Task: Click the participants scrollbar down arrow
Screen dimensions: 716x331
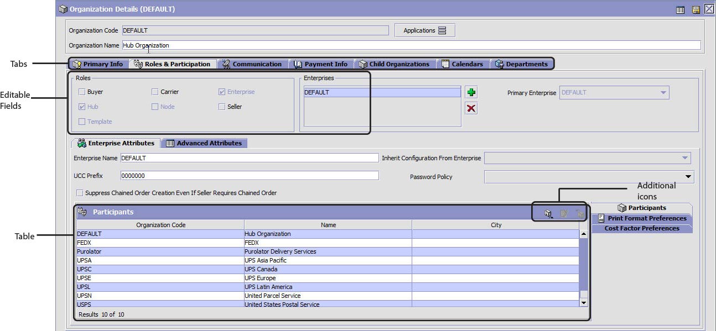Action: pyautogui.click(x=583, y=303)
